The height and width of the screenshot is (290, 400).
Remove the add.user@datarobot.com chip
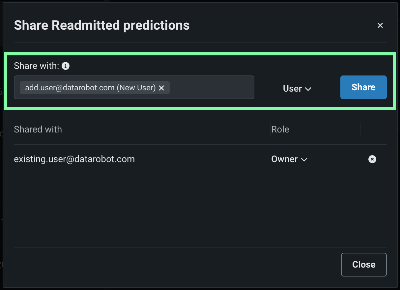coord(161,88)
